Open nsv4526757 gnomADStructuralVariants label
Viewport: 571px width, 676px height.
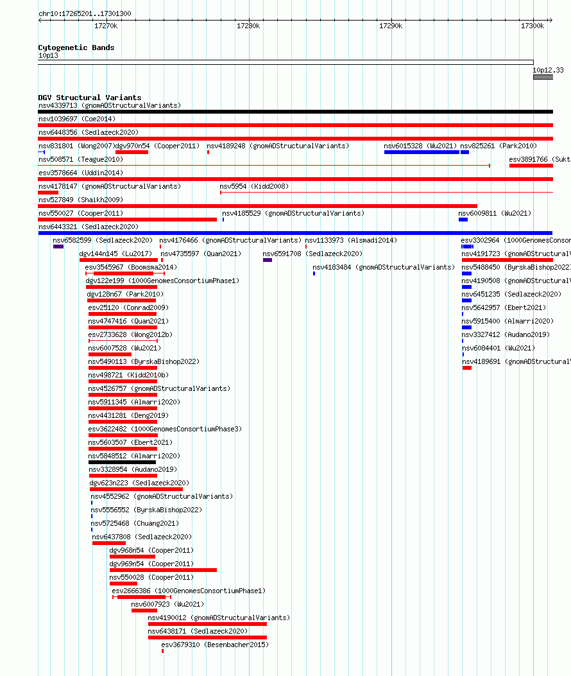159,388
